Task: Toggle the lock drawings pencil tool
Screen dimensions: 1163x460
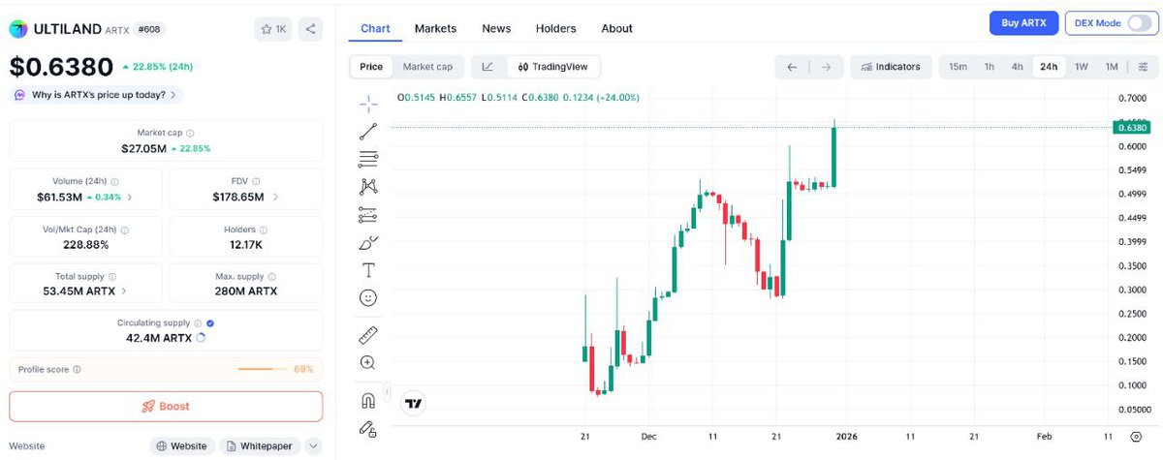Action: (368, 427)
